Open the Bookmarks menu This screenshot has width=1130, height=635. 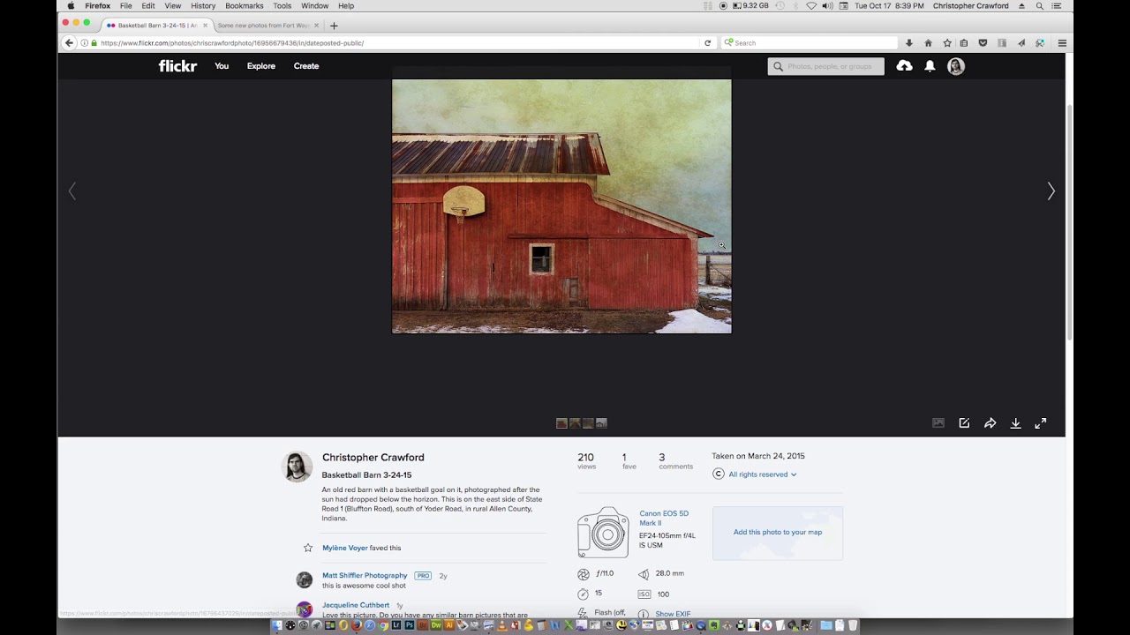[245, 5]
